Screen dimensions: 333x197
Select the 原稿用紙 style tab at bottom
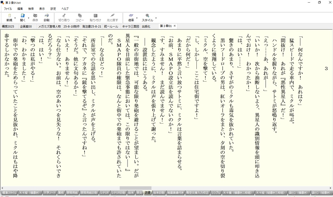[x=72, y=193]
